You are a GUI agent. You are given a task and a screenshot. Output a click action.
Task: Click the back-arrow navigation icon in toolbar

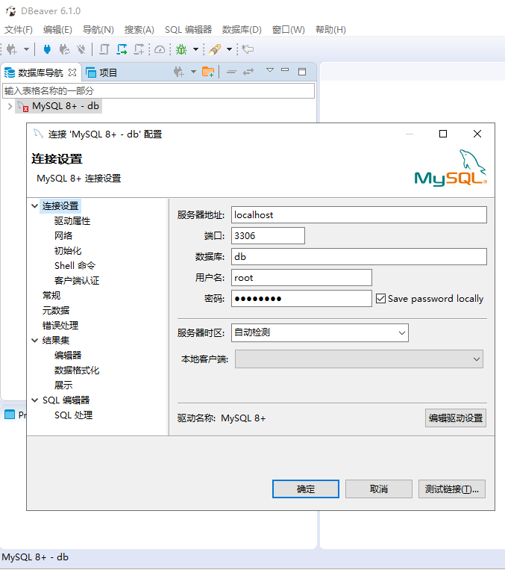[x=248, y=49]
